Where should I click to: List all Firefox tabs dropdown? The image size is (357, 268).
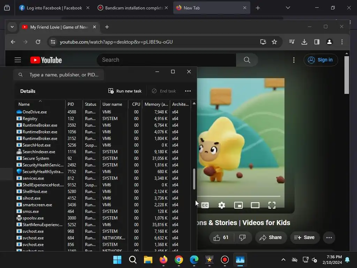(x=288, y=8)
